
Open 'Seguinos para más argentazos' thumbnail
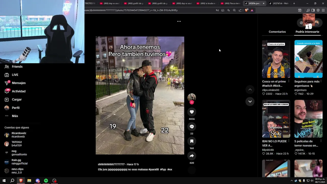click(x=308, y=59)
